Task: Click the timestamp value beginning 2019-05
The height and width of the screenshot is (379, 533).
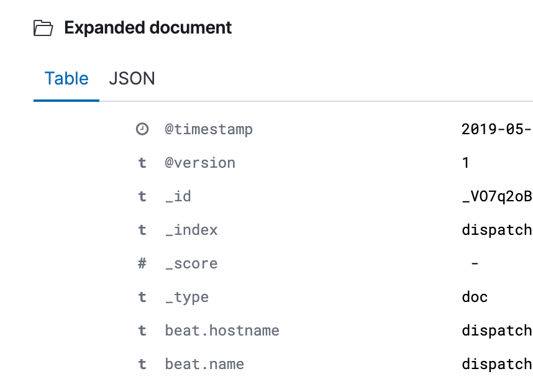Action: tap(497, 129)
